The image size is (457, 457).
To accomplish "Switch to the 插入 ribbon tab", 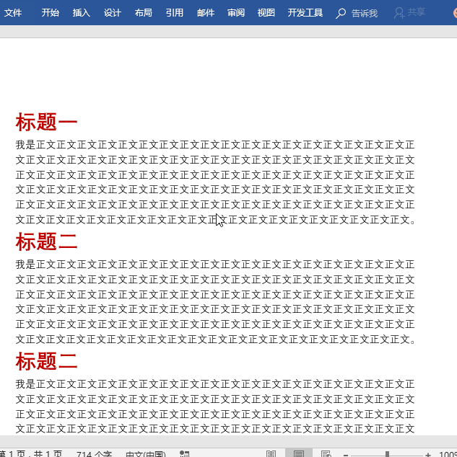I will coord(82,13).
